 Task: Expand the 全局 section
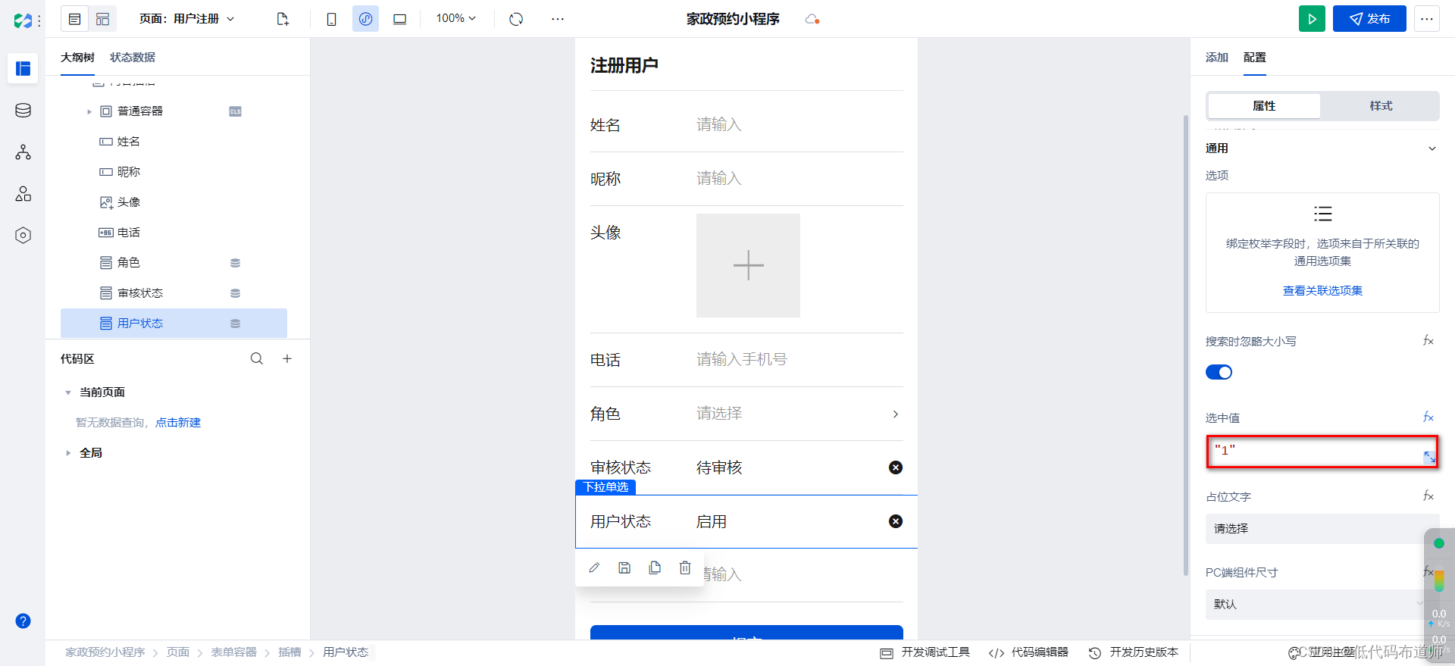[x=68, y=453]
